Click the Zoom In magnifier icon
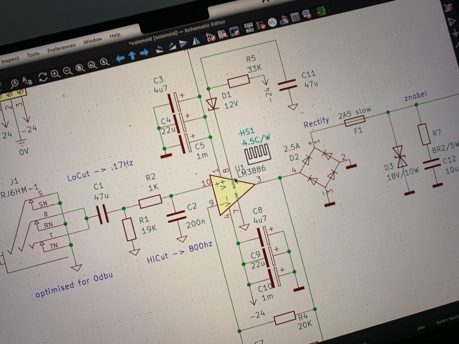The width and height of the screenshot is (459, 344). click(55, 74)
